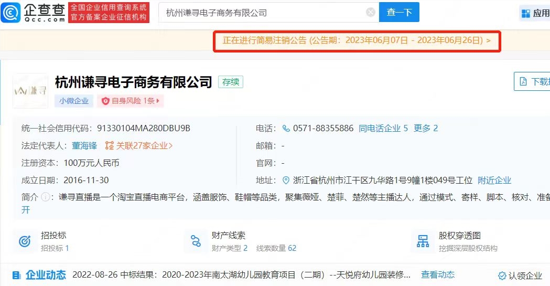Clear the search box with X icon
The image size is (550, 286).
coord(370,13)
